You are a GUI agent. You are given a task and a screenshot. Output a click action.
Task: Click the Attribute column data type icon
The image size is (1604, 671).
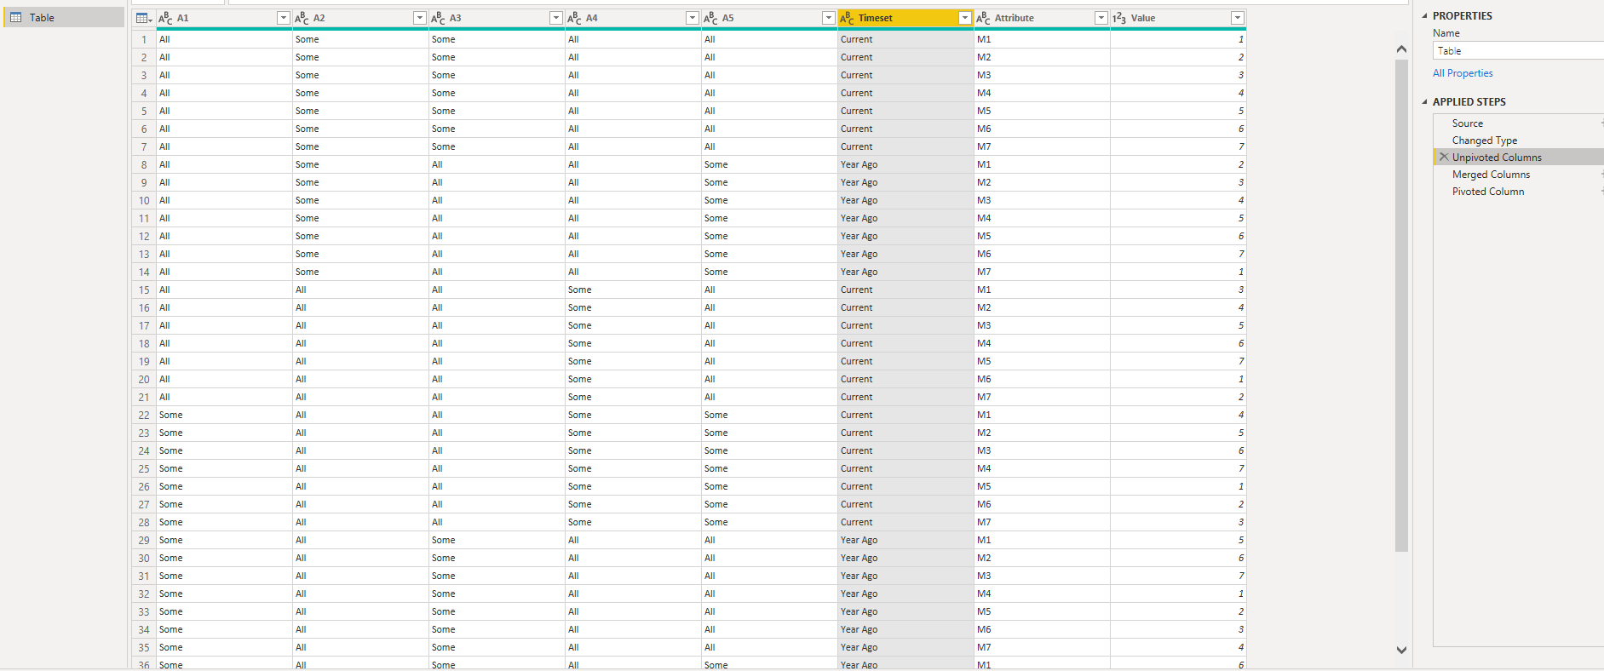click(983, 18)
